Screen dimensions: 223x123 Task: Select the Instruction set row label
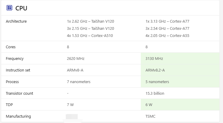[18, 70]
